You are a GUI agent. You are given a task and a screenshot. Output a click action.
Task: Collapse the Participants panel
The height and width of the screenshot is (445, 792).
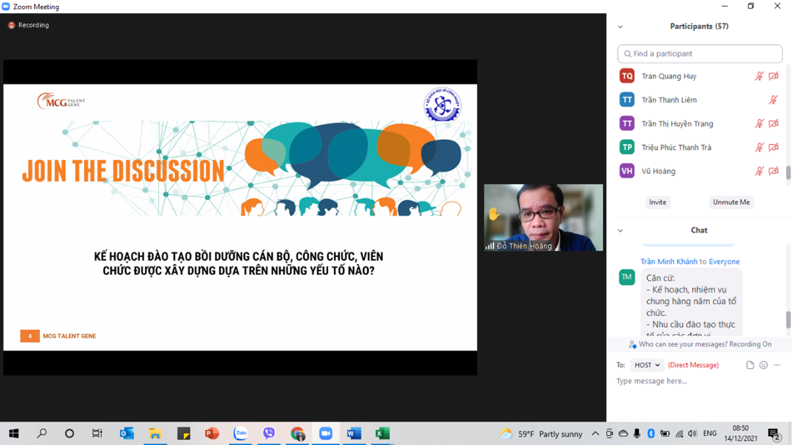[620, 27]
